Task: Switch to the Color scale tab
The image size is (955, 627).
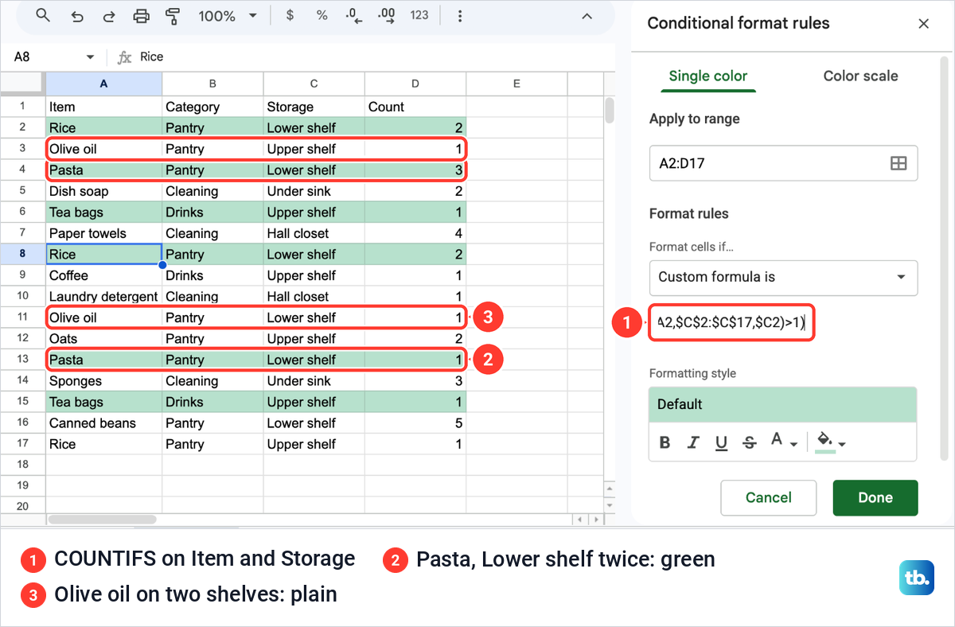Action: (x=860, y=76)
